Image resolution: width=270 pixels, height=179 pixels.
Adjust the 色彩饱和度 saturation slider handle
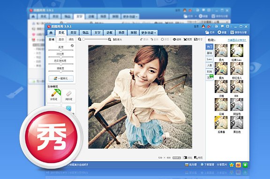61,64
